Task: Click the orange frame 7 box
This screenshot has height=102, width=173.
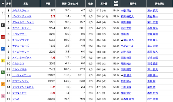Action: pos(3,84)
